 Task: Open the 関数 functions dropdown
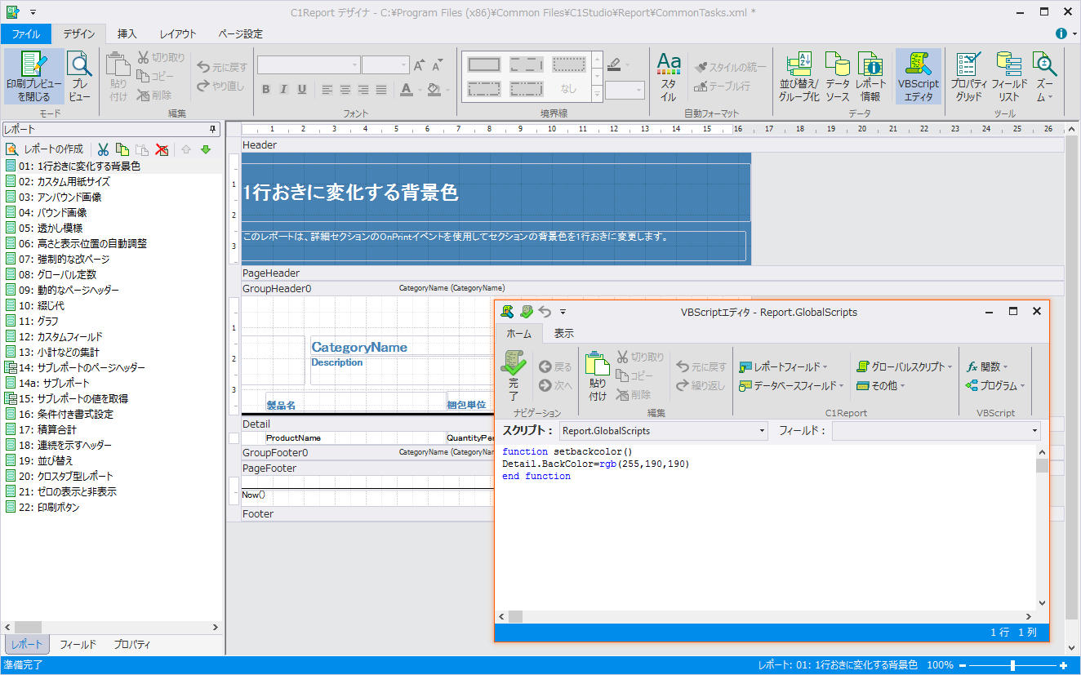click(987, 367)
